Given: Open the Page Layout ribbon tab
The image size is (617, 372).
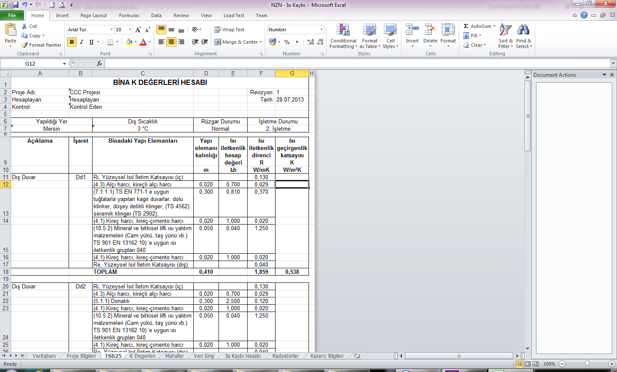Looking at the screenshot, I should 93,15.
